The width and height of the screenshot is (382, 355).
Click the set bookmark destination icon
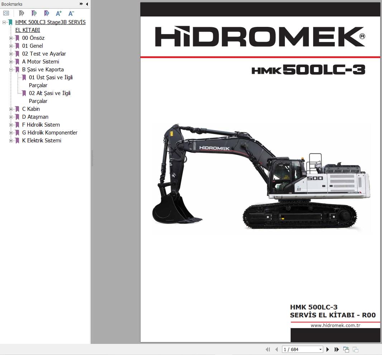[47, 13]
